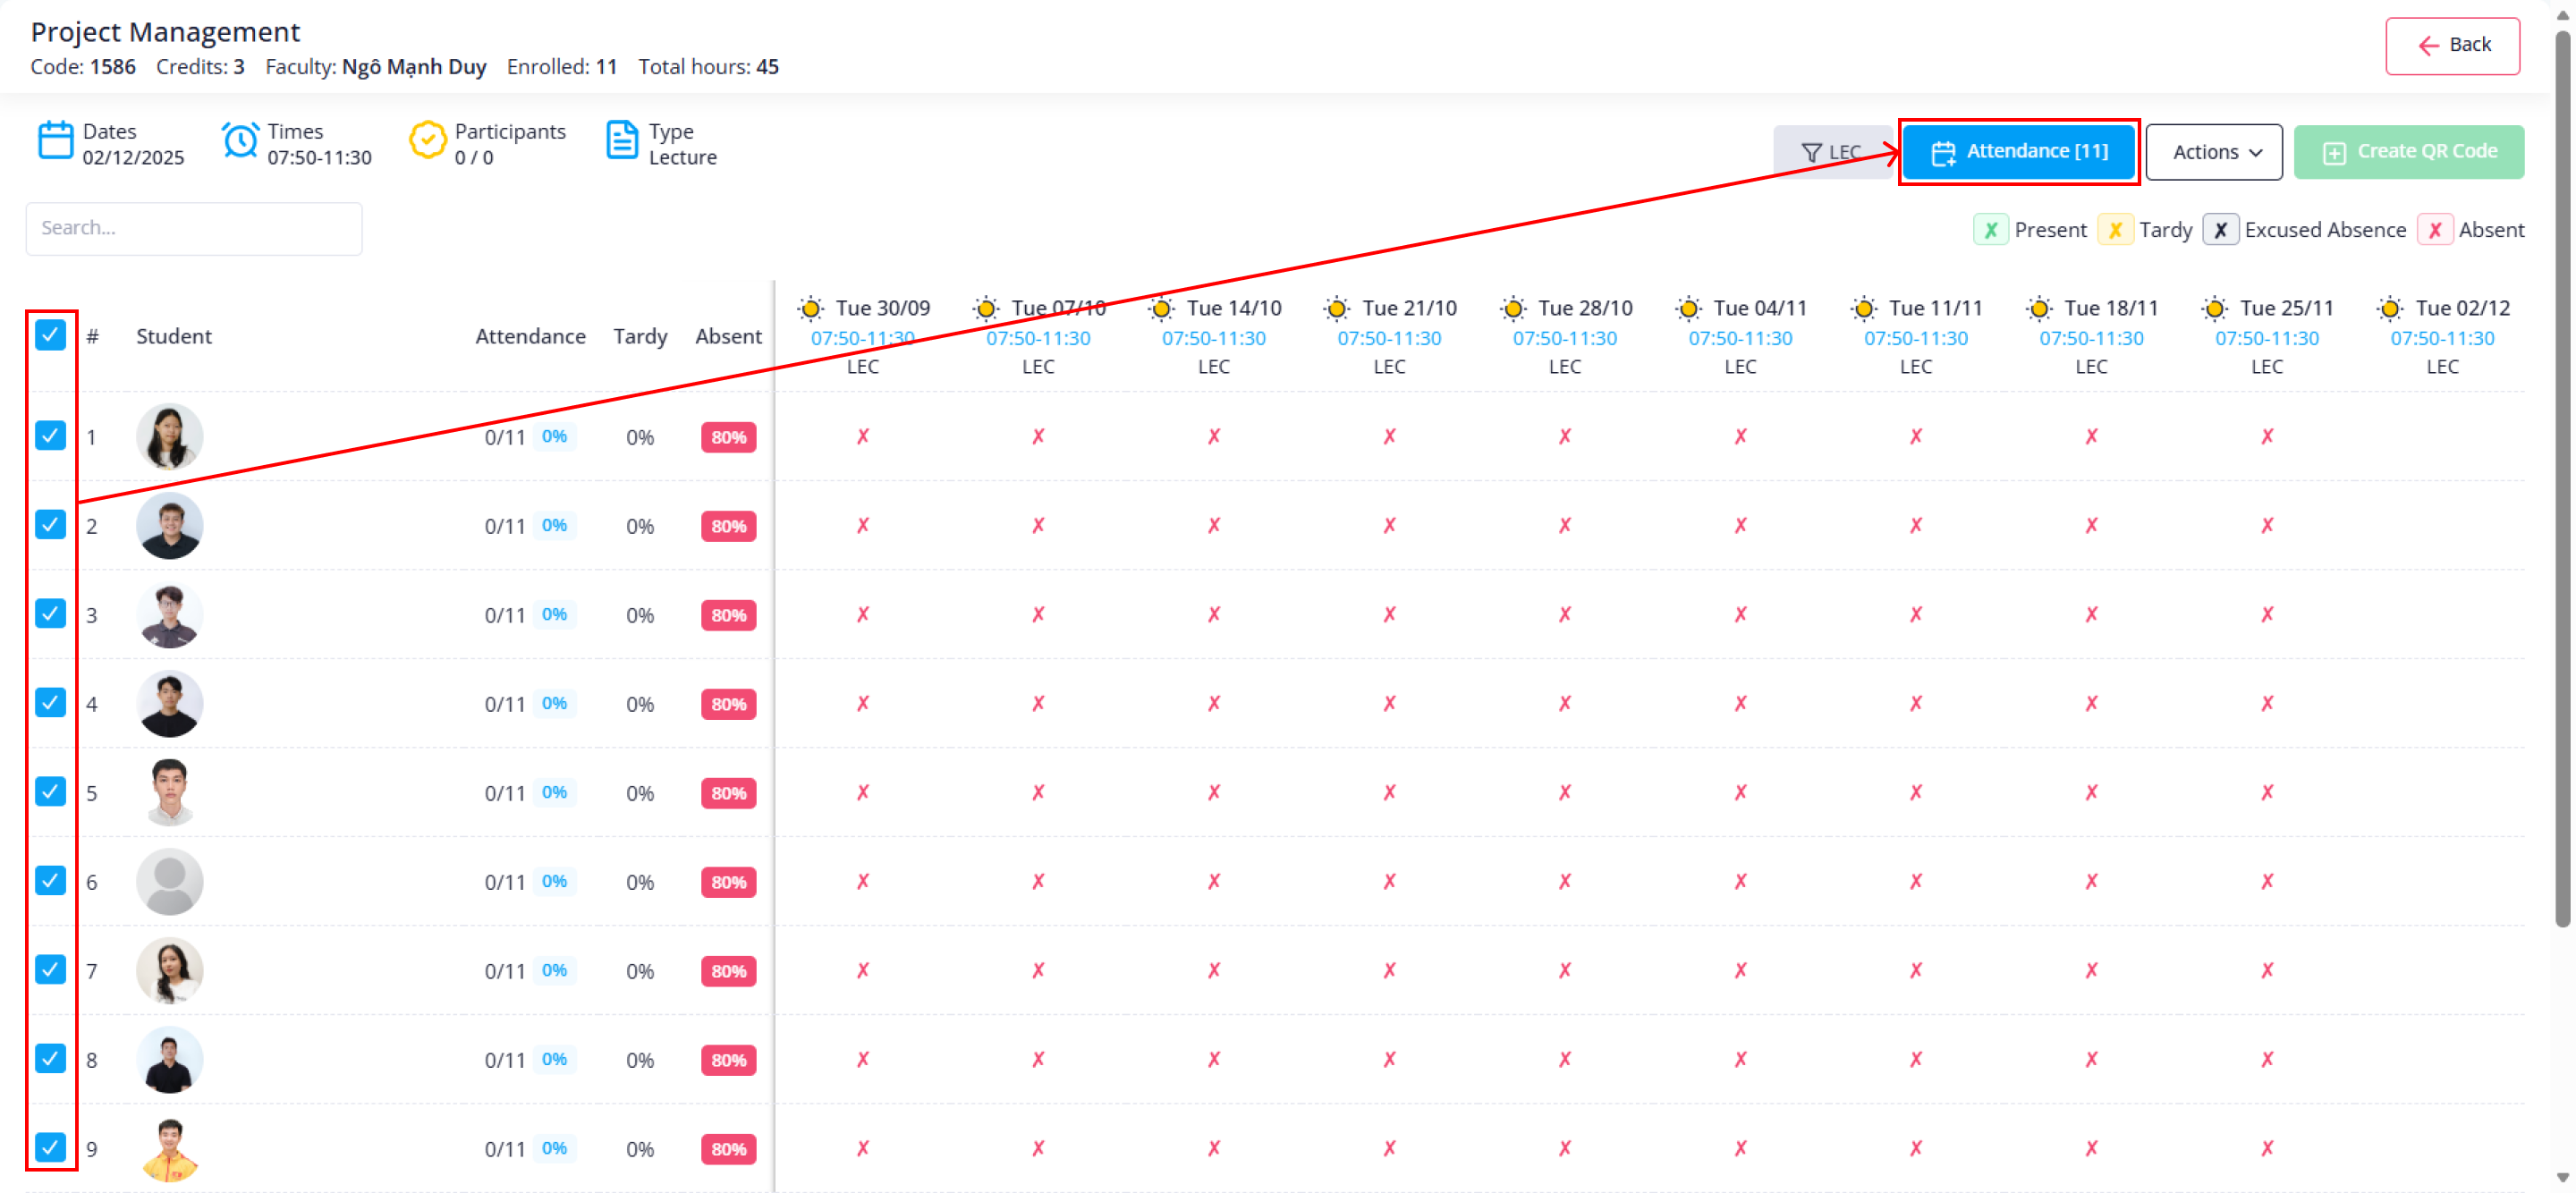Click the Type document icon

coord(622,141)
